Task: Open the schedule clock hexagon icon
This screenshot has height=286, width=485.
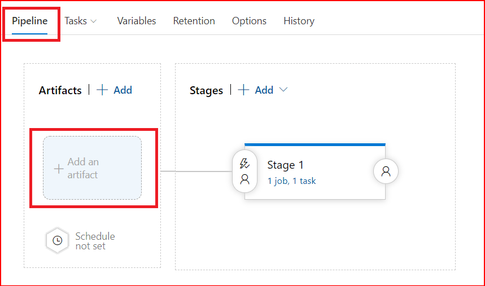Action: coord(57,241)
